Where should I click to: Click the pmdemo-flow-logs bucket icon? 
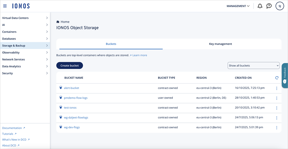[61, 97]
